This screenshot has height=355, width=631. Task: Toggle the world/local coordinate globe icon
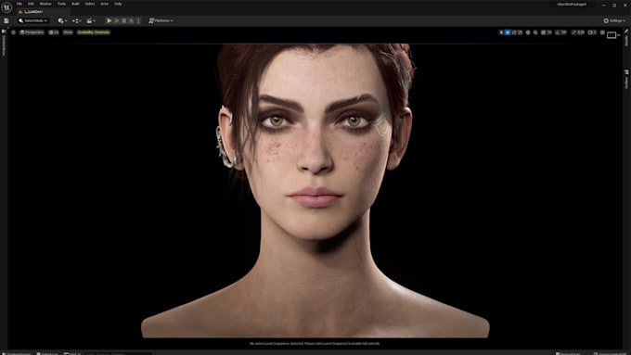528,32
